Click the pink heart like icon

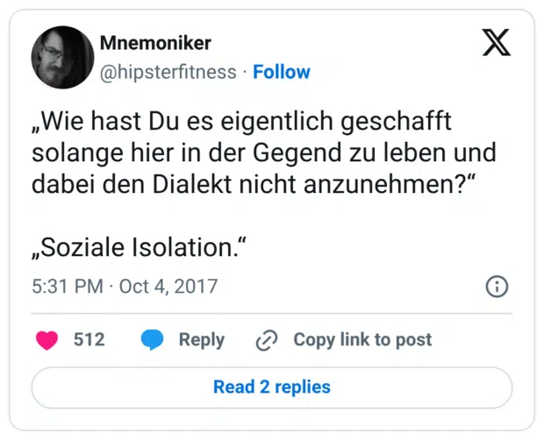point(47,340)
